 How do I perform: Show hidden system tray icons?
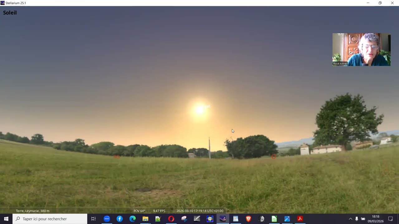[350, 219]
